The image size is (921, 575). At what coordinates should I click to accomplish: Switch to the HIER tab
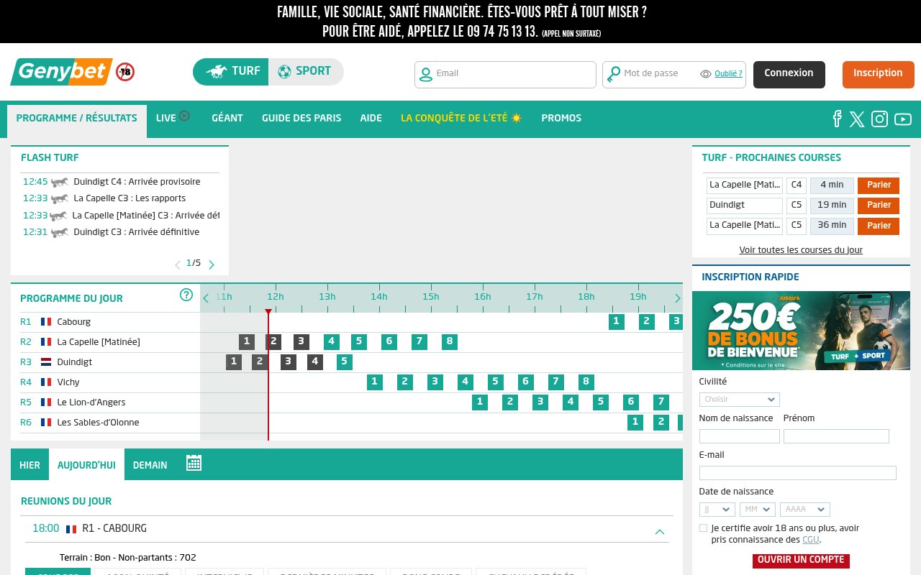(30, 465)
